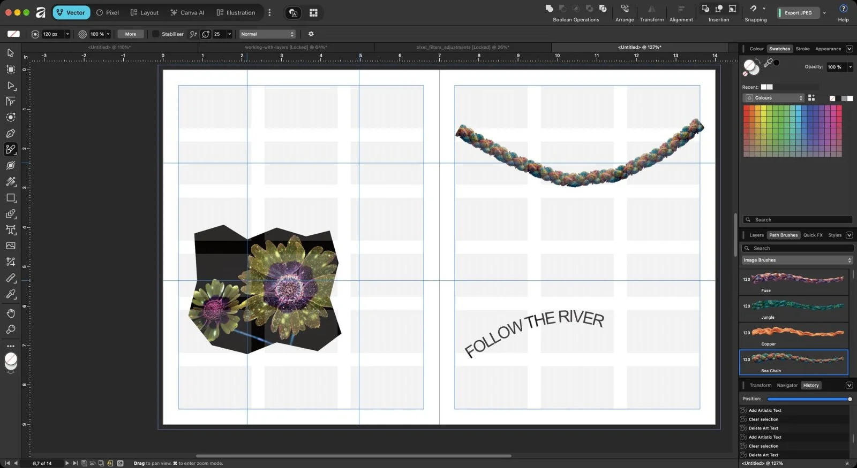Open the Image Brushes category dropdown

coord(797,260)
